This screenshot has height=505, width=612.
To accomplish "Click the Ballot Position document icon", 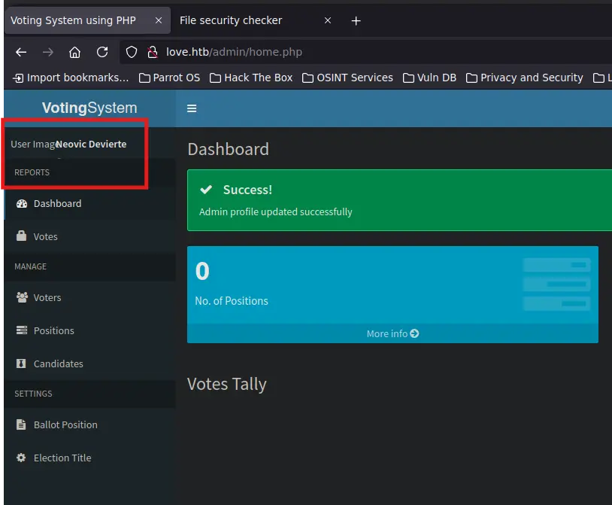I will pos(21,424).
